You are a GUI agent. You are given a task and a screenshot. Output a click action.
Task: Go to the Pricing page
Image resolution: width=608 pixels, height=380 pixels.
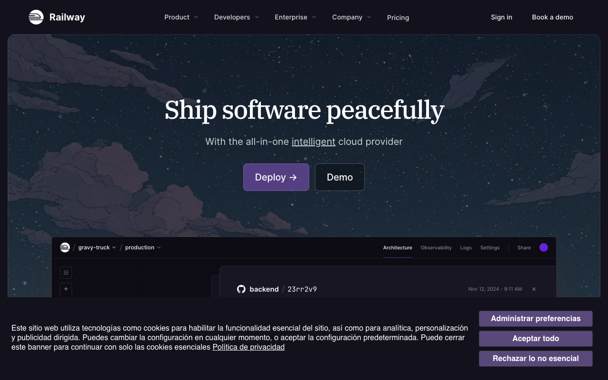click(398, 18)
